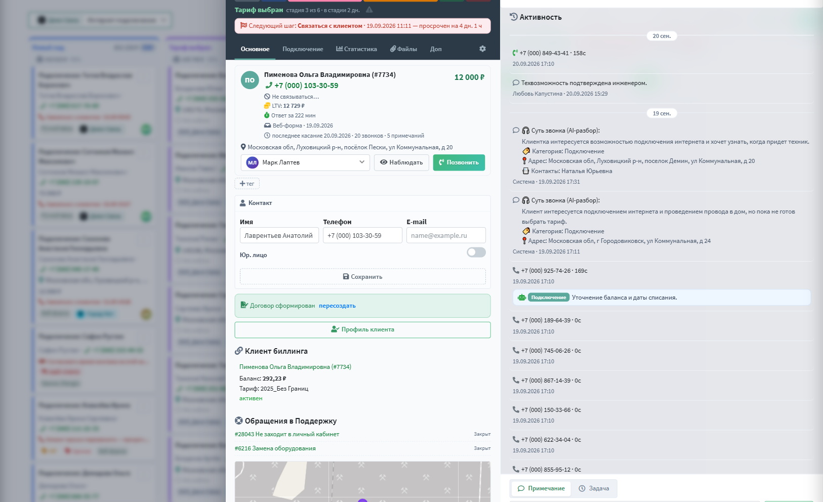The width and height of the screenshot is (823, 502).
Task: Click the Обращения в Поддержку lifebuoy icon
Action: 239,421
